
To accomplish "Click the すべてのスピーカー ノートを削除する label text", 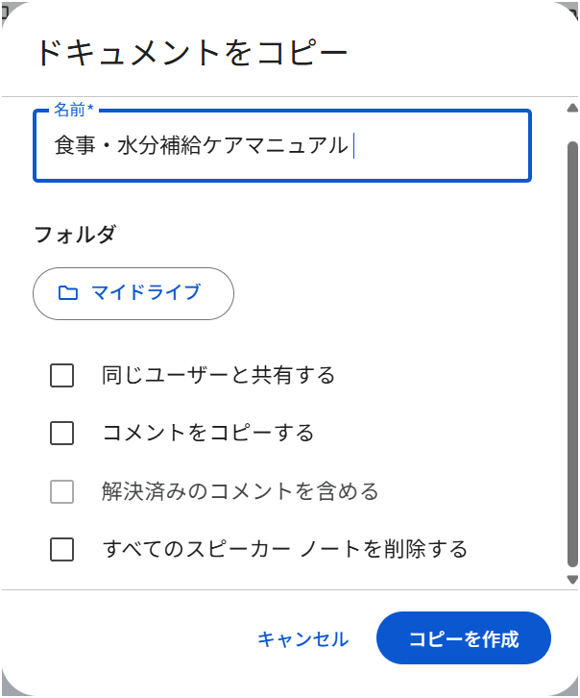I will point(284,550).
